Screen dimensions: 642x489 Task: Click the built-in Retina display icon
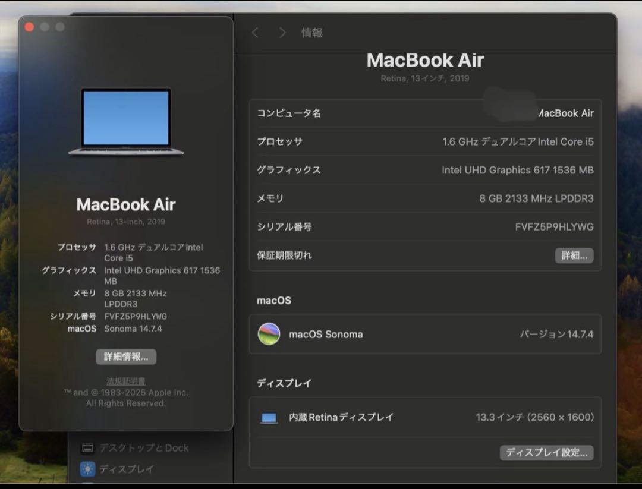(269, 418)
